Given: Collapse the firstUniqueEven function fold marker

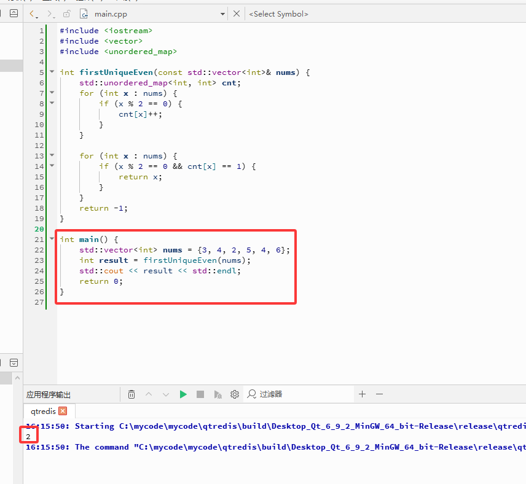Looking at the screenshot, I should [52, 71].
